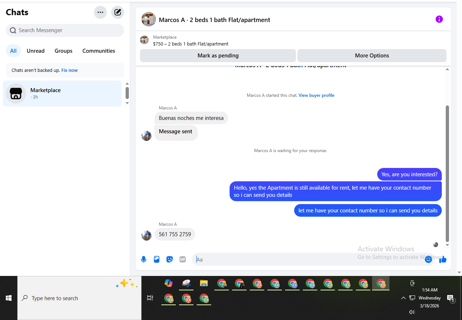Click the Type here to search box
This screenshot has height=320, width=462.
click(x=79, y=298)
